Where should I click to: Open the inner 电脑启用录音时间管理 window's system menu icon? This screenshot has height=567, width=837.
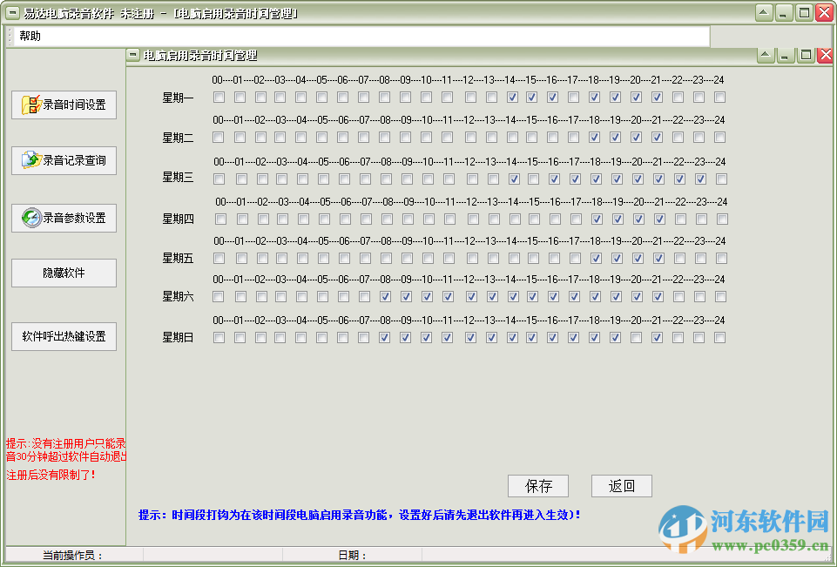pyautogui.click(x=133, y=55)
